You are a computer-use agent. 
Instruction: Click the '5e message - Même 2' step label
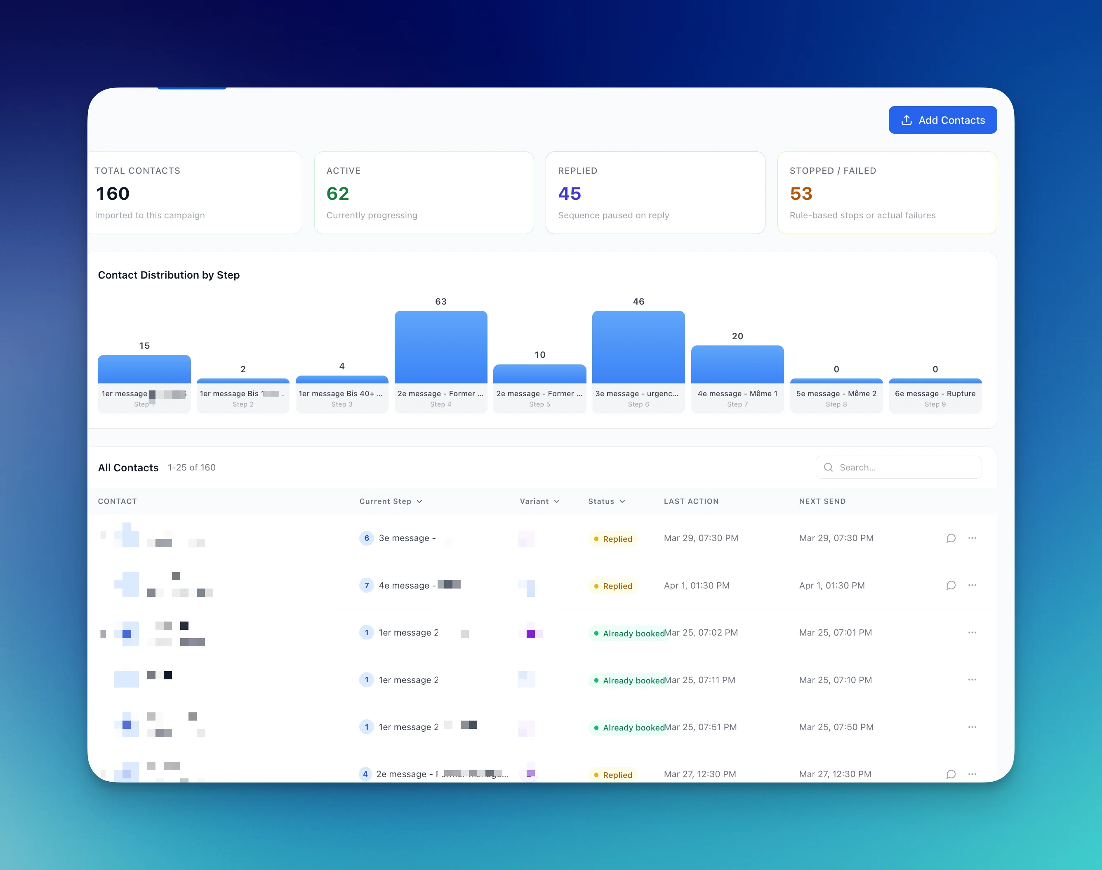836,394
